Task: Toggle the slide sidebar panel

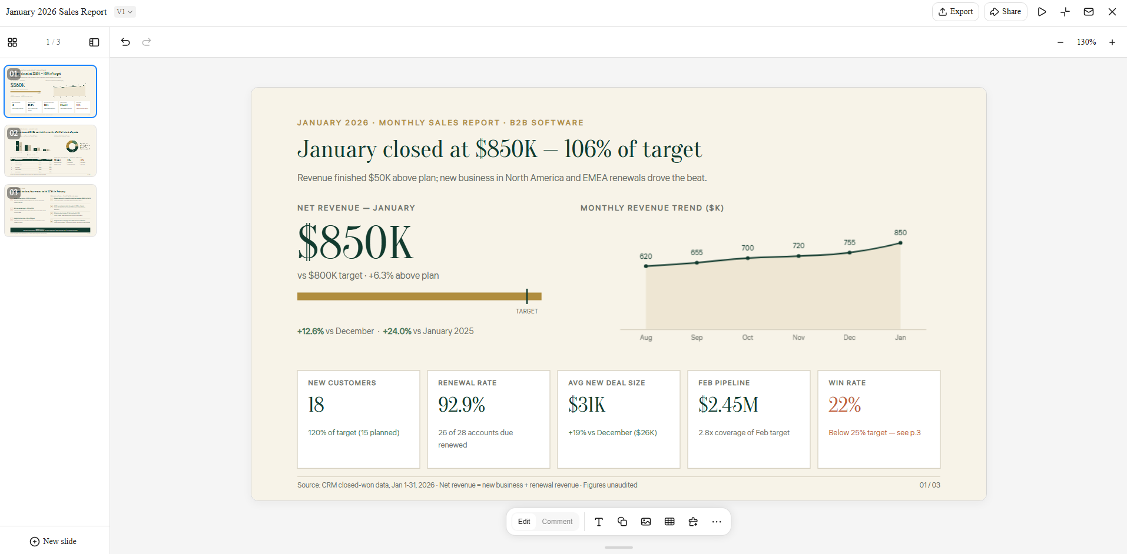Action: [94, 42]
